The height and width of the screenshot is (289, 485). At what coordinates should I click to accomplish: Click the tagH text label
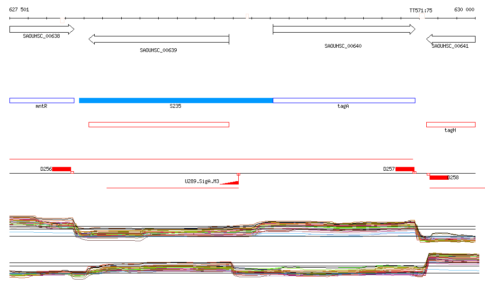[450, 130]
